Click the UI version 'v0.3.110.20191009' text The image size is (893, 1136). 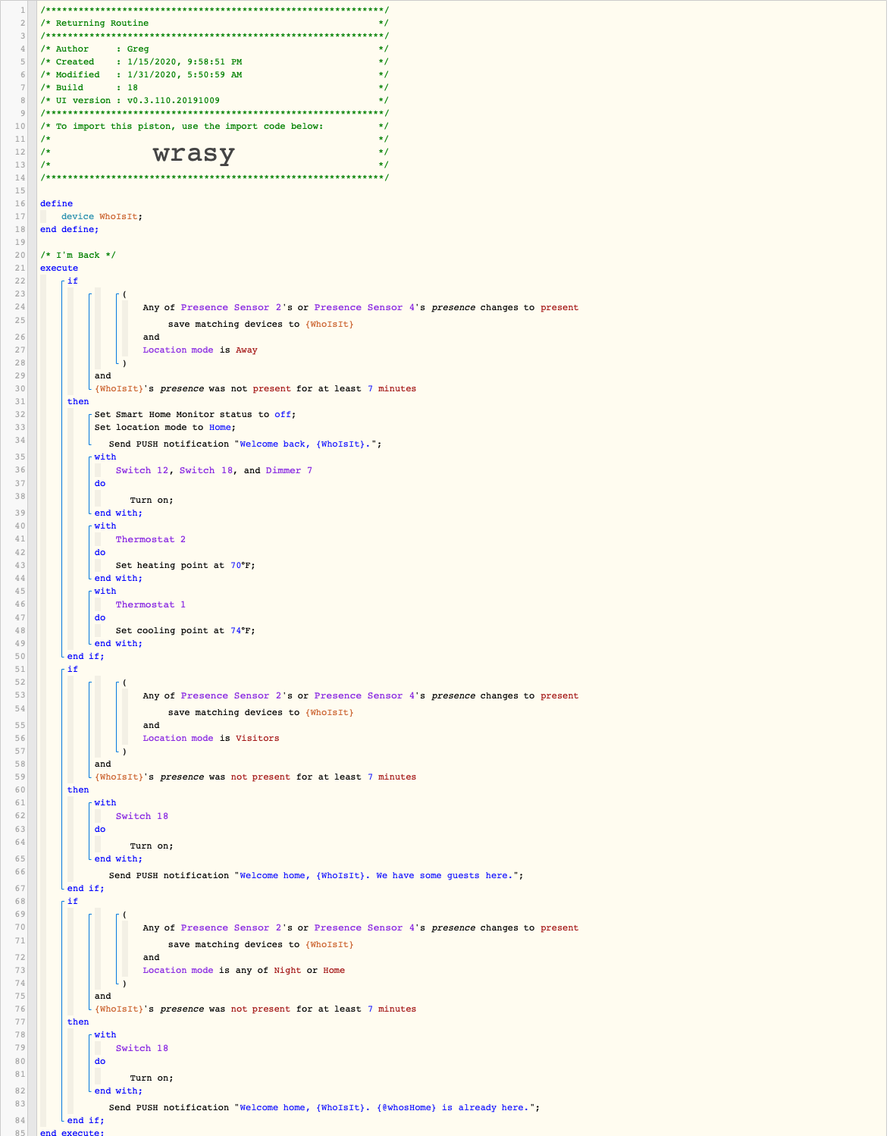click(x=173, y=101)
